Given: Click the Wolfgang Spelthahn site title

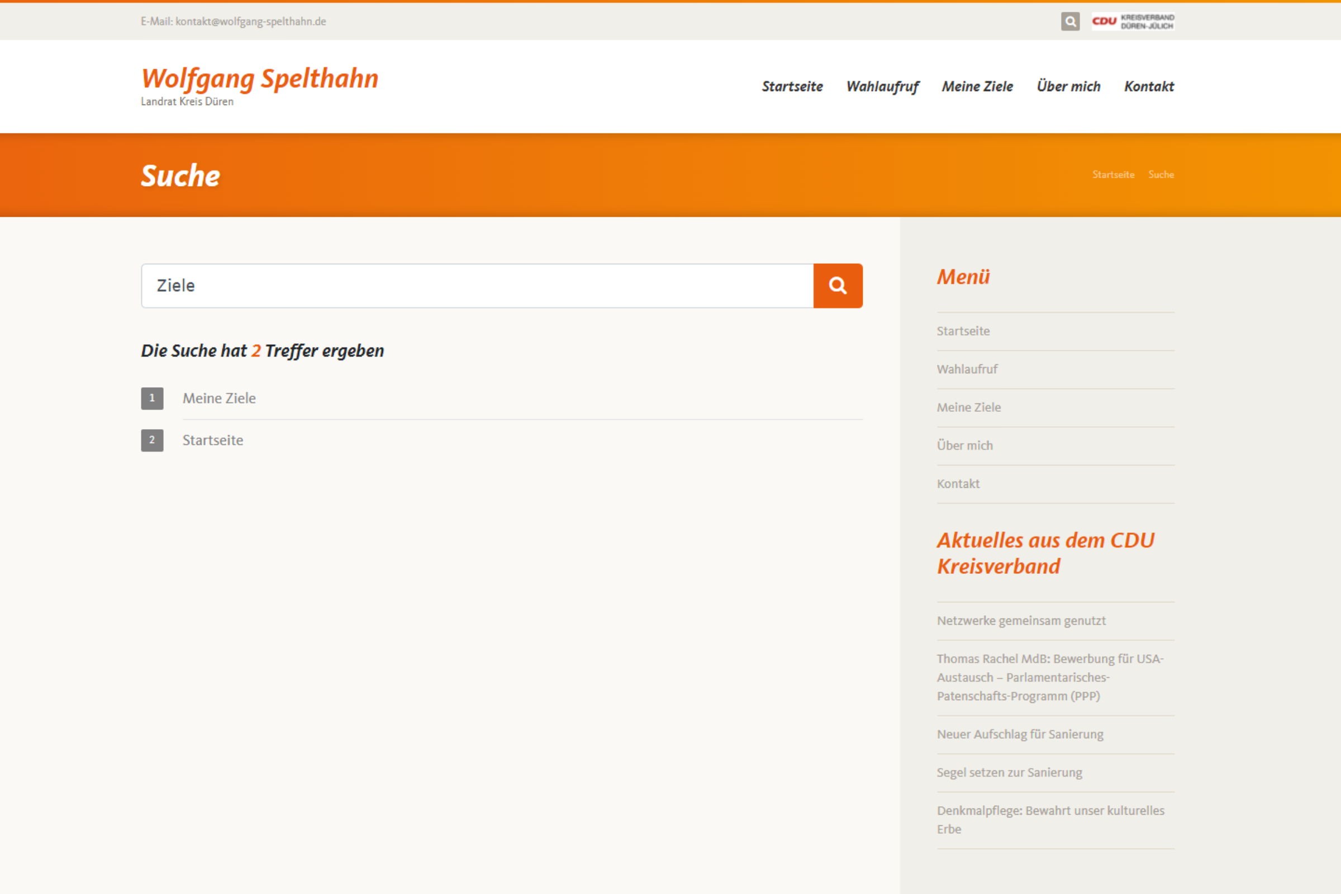Looking at the screenshot, I should click(x=259, y=79).
